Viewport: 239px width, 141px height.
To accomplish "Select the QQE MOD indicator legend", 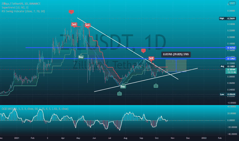I will pos(35,109).
